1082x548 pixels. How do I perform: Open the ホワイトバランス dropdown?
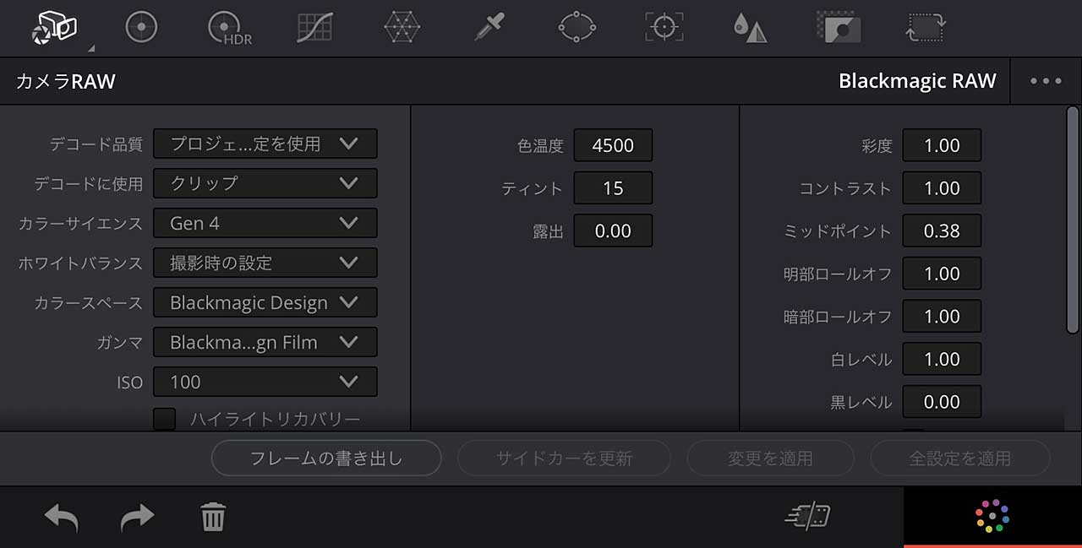click(x=265, y=263)
